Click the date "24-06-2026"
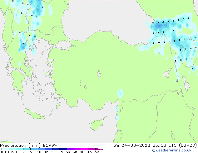Screen dimensions: 198x153 tap(136, 146)
